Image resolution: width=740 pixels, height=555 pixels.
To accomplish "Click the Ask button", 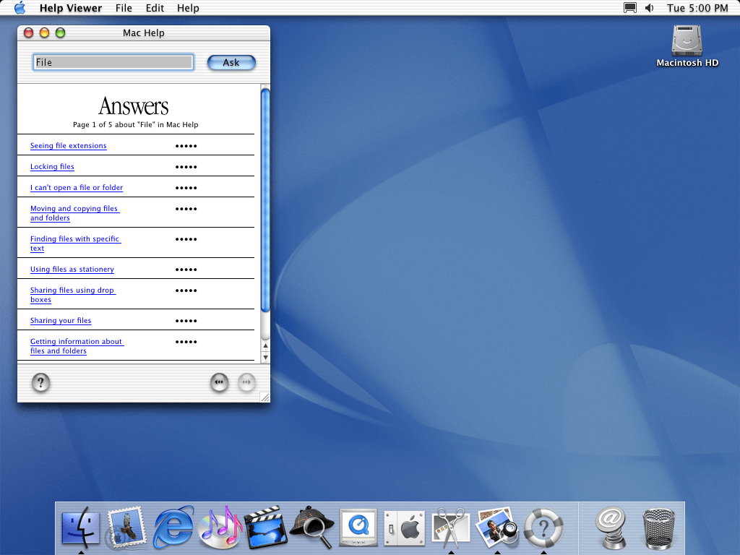I will [231, 63].
